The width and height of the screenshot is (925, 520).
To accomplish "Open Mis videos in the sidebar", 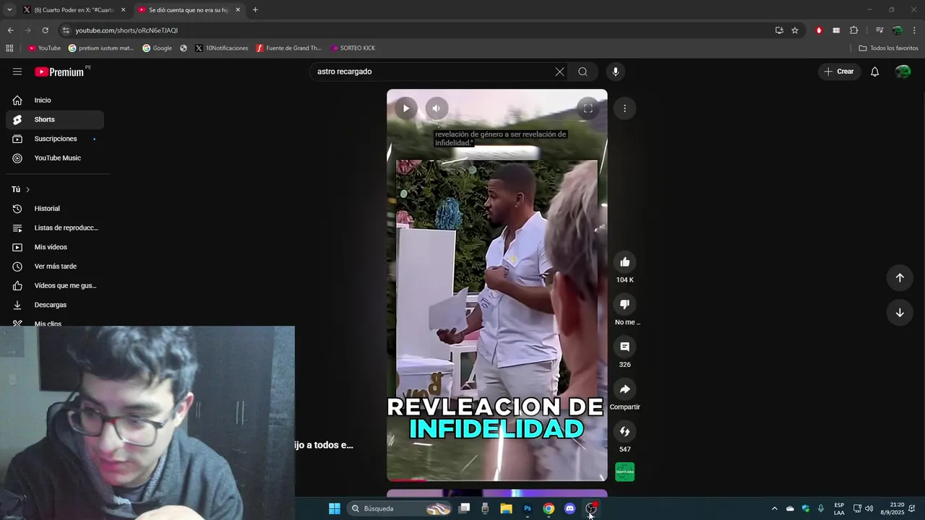I will click(x=55, y=247).
